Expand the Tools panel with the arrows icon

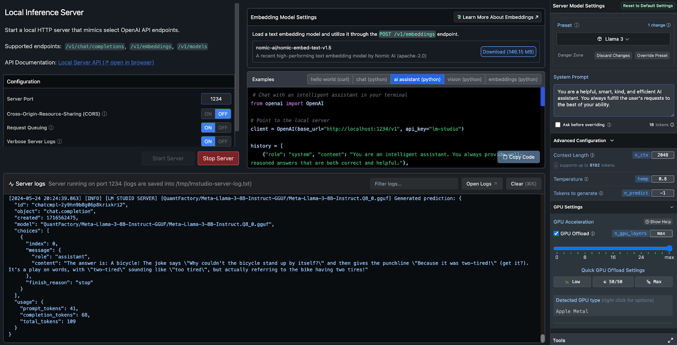point(670,340)
